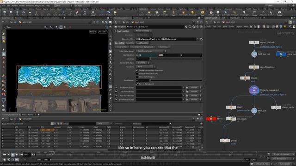Toggle the Post-Frame Script checkbox
The width and height of the screenshot is (296, 166).
(116, 95)
